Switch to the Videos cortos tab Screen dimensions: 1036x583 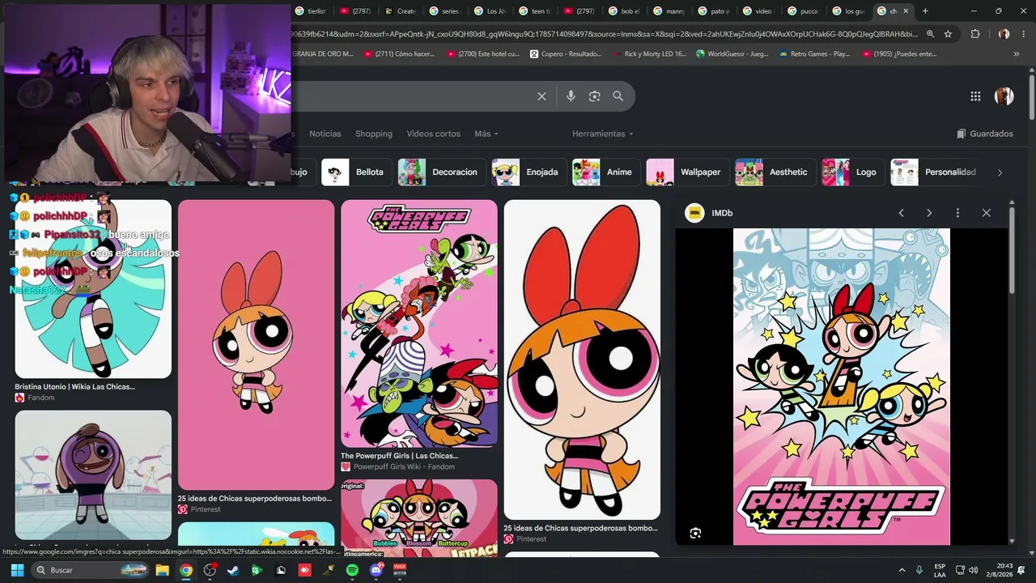(x=433, y=134)
